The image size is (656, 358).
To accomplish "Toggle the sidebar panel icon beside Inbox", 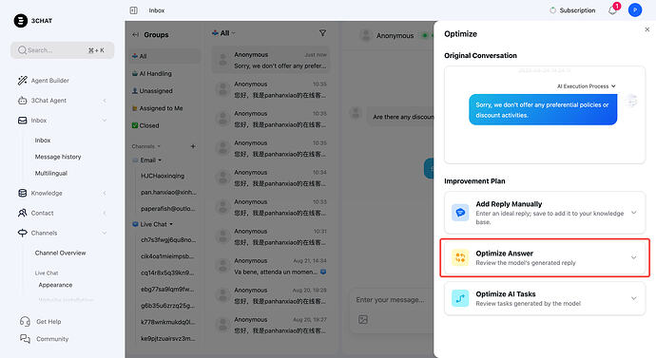I will [x=133, y=10].
